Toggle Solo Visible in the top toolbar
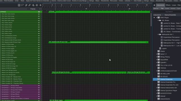 click(x=137, y=1)
